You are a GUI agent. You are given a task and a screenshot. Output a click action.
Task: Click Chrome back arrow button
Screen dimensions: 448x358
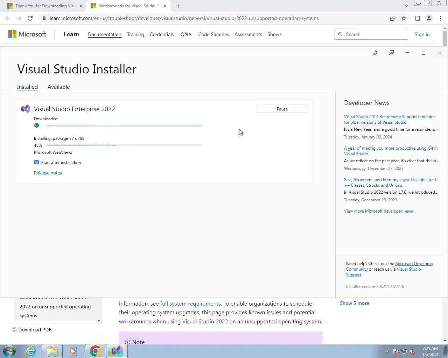click(x=8, y=18)
